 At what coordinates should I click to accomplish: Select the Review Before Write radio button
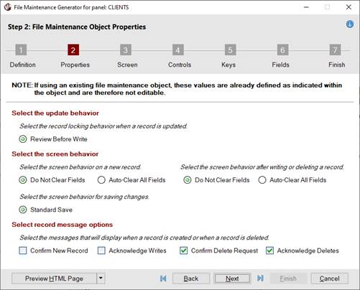coord(23,139)
